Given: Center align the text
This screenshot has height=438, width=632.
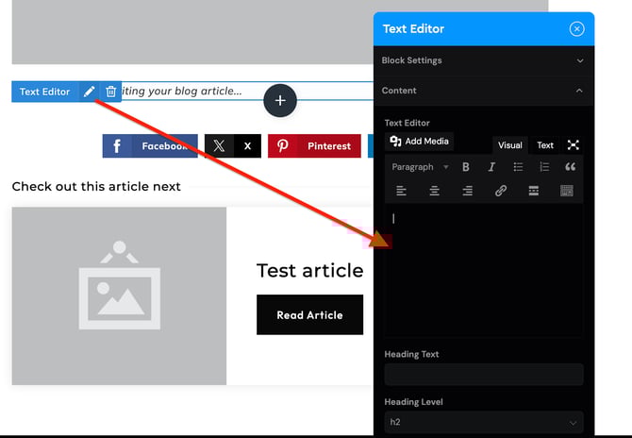Looking at the screenshot, I should coord(434,191).
